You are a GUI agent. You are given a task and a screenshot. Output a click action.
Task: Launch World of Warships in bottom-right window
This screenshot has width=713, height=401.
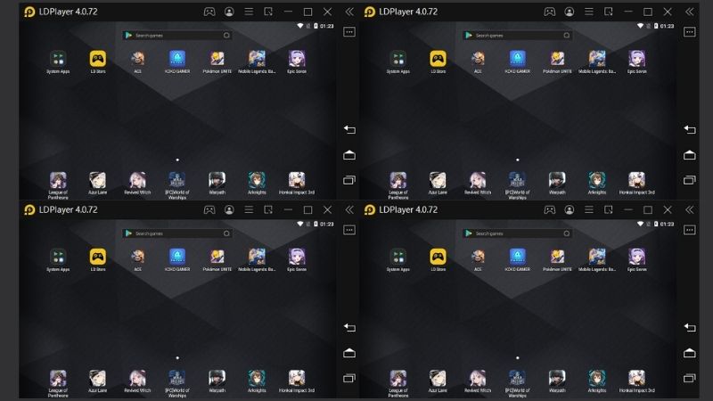click(x=518, y=378)
